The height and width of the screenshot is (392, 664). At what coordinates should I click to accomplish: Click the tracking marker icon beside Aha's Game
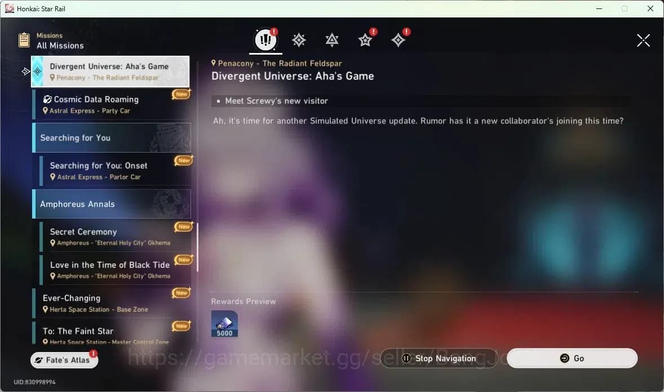pyautogui.click(x=26, y=72)
